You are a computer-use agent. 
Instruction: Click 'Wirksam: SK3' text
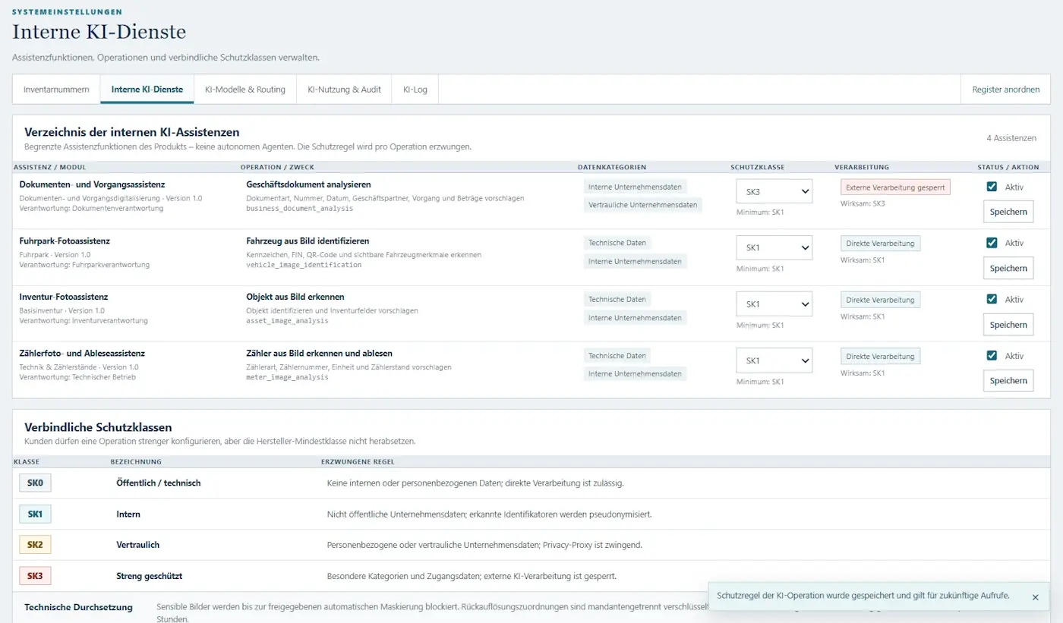[x=863, y=203]
